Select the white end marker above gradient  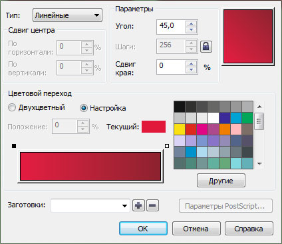click(x=167, y=146)
